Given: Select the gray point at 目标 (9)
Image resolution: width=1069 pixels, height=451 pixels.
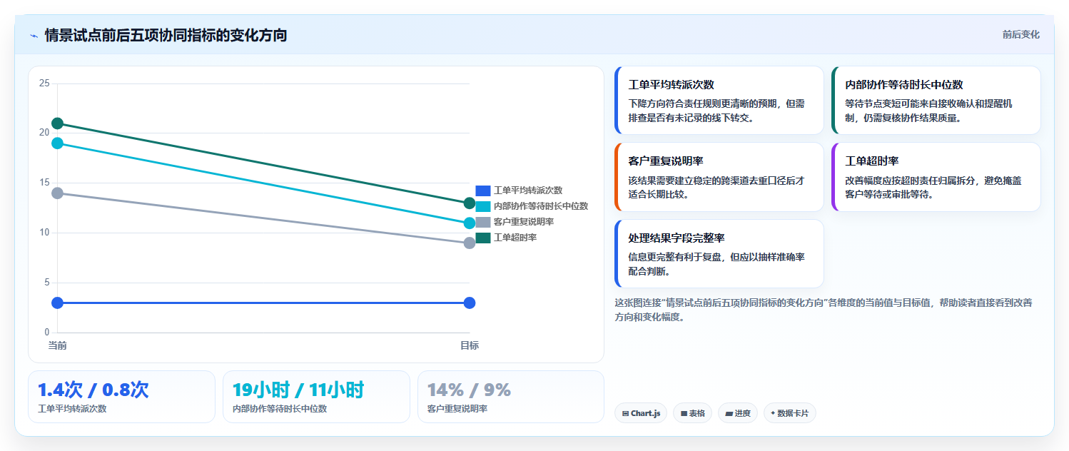Looking at the screenshot, I should coord(470,243).
